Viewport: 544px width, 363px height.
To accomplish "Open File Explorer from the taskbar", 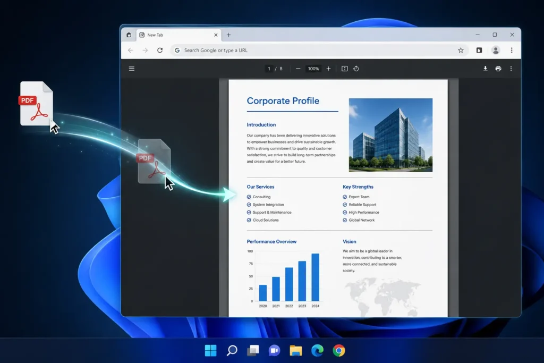I will [x=296, y=350].
